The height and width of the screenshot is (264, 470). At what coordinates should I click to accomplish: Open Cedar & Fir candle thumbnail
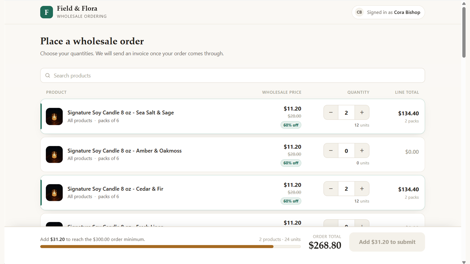pyautogui.click(x=54, y=192)
